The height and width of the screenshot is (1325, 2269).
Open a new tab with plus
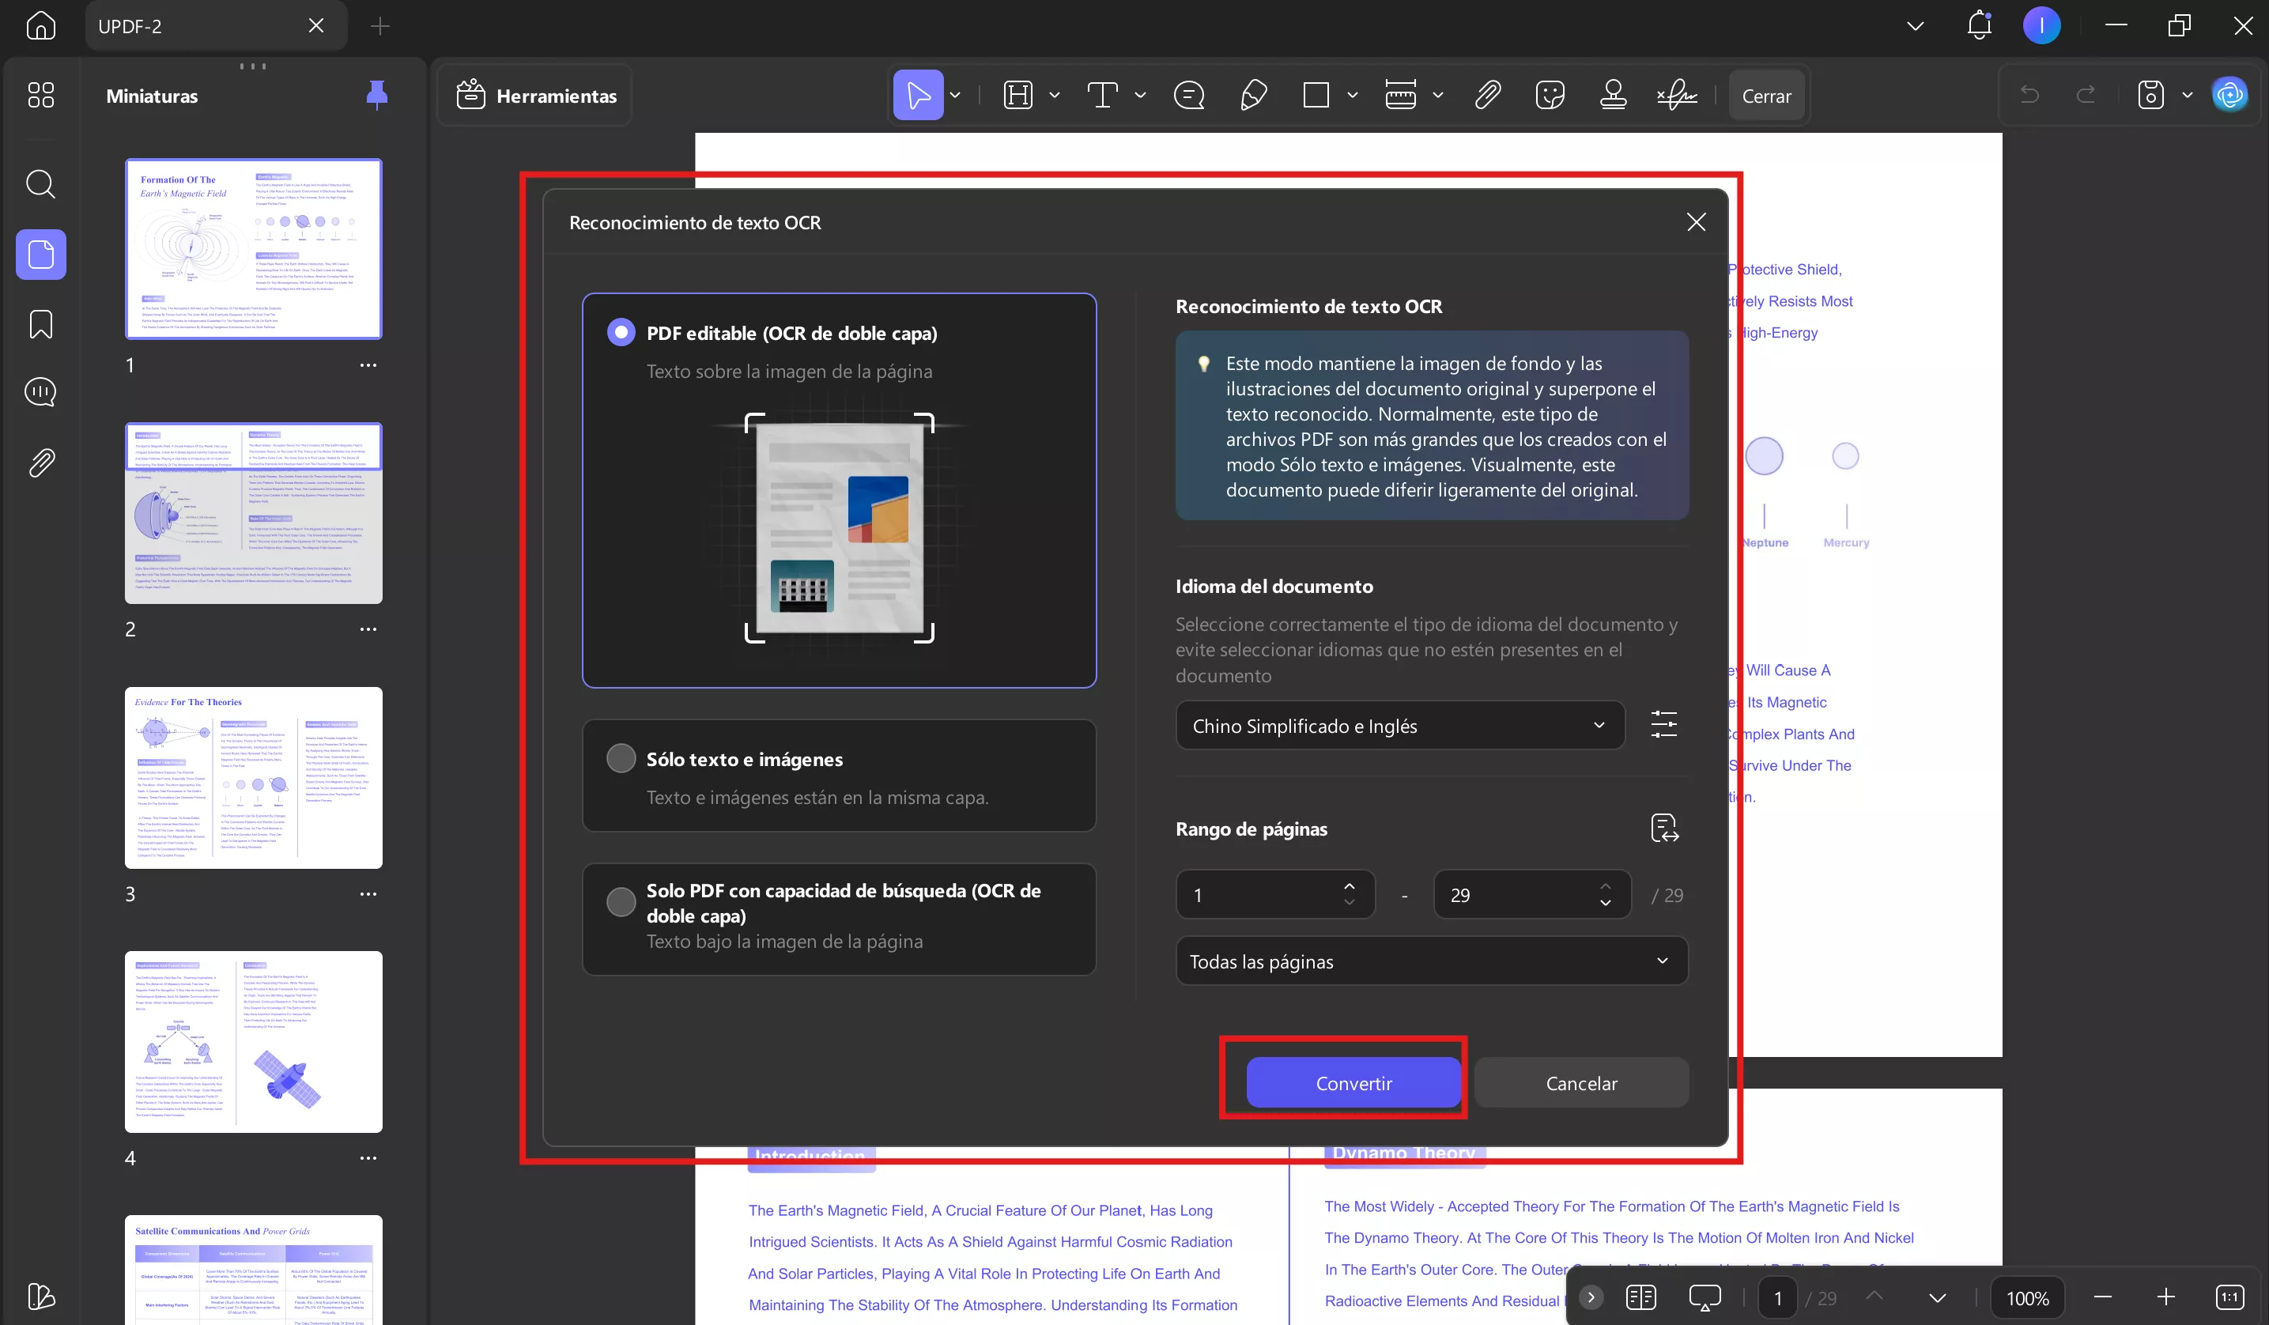tap(380, 26)
